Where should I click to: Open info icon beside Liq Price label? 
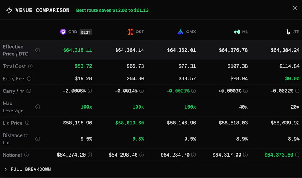[x=27, y=123]
